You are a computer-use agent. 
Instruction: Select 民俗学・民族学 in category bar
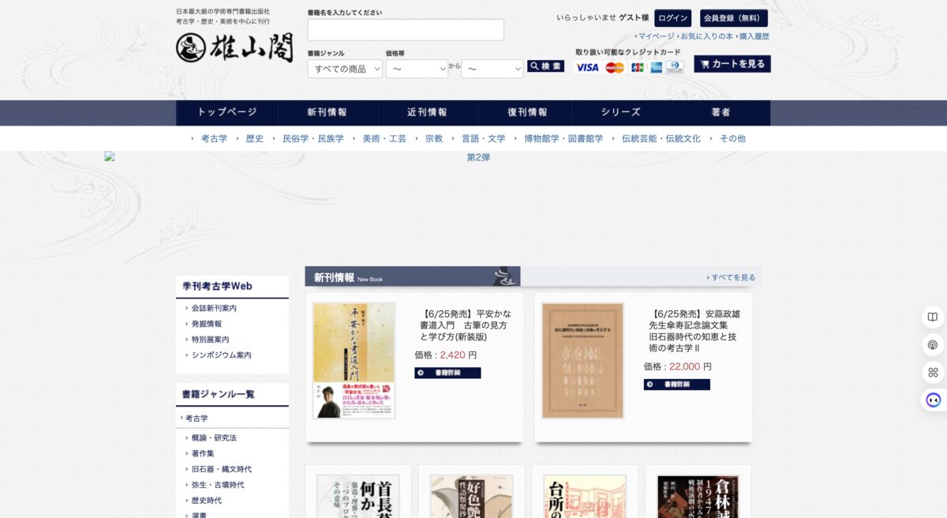pos(313,138)
